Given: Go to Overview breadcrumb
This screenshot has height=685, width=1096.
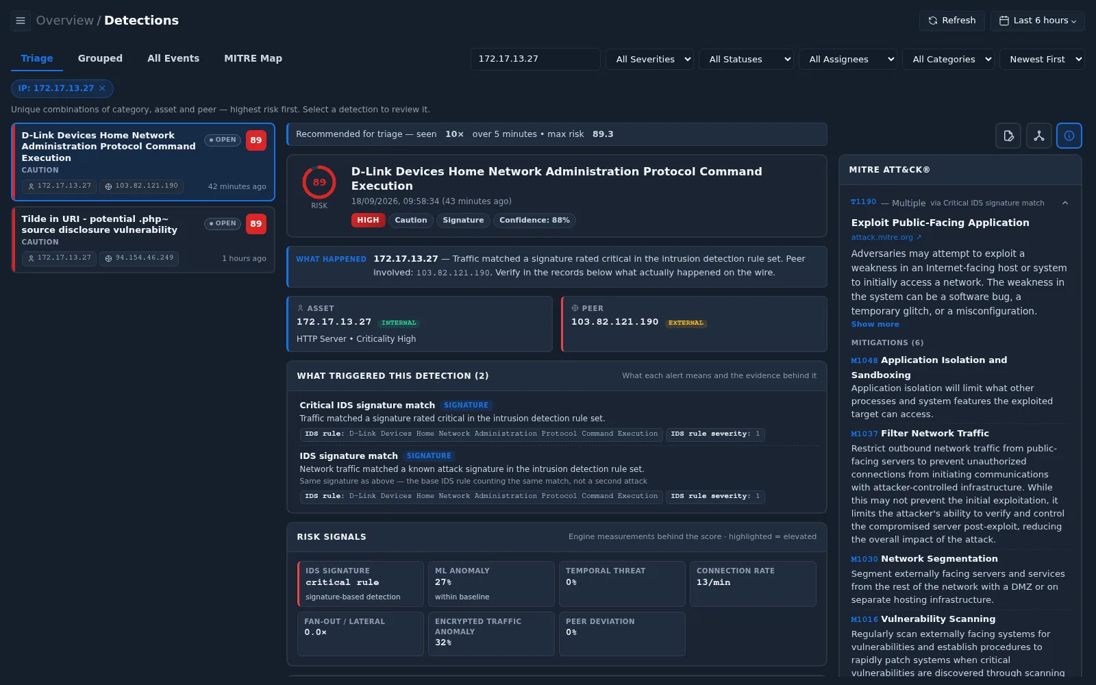Looking at the screenshot, I should pyautogui.click(x=64, y=21).
